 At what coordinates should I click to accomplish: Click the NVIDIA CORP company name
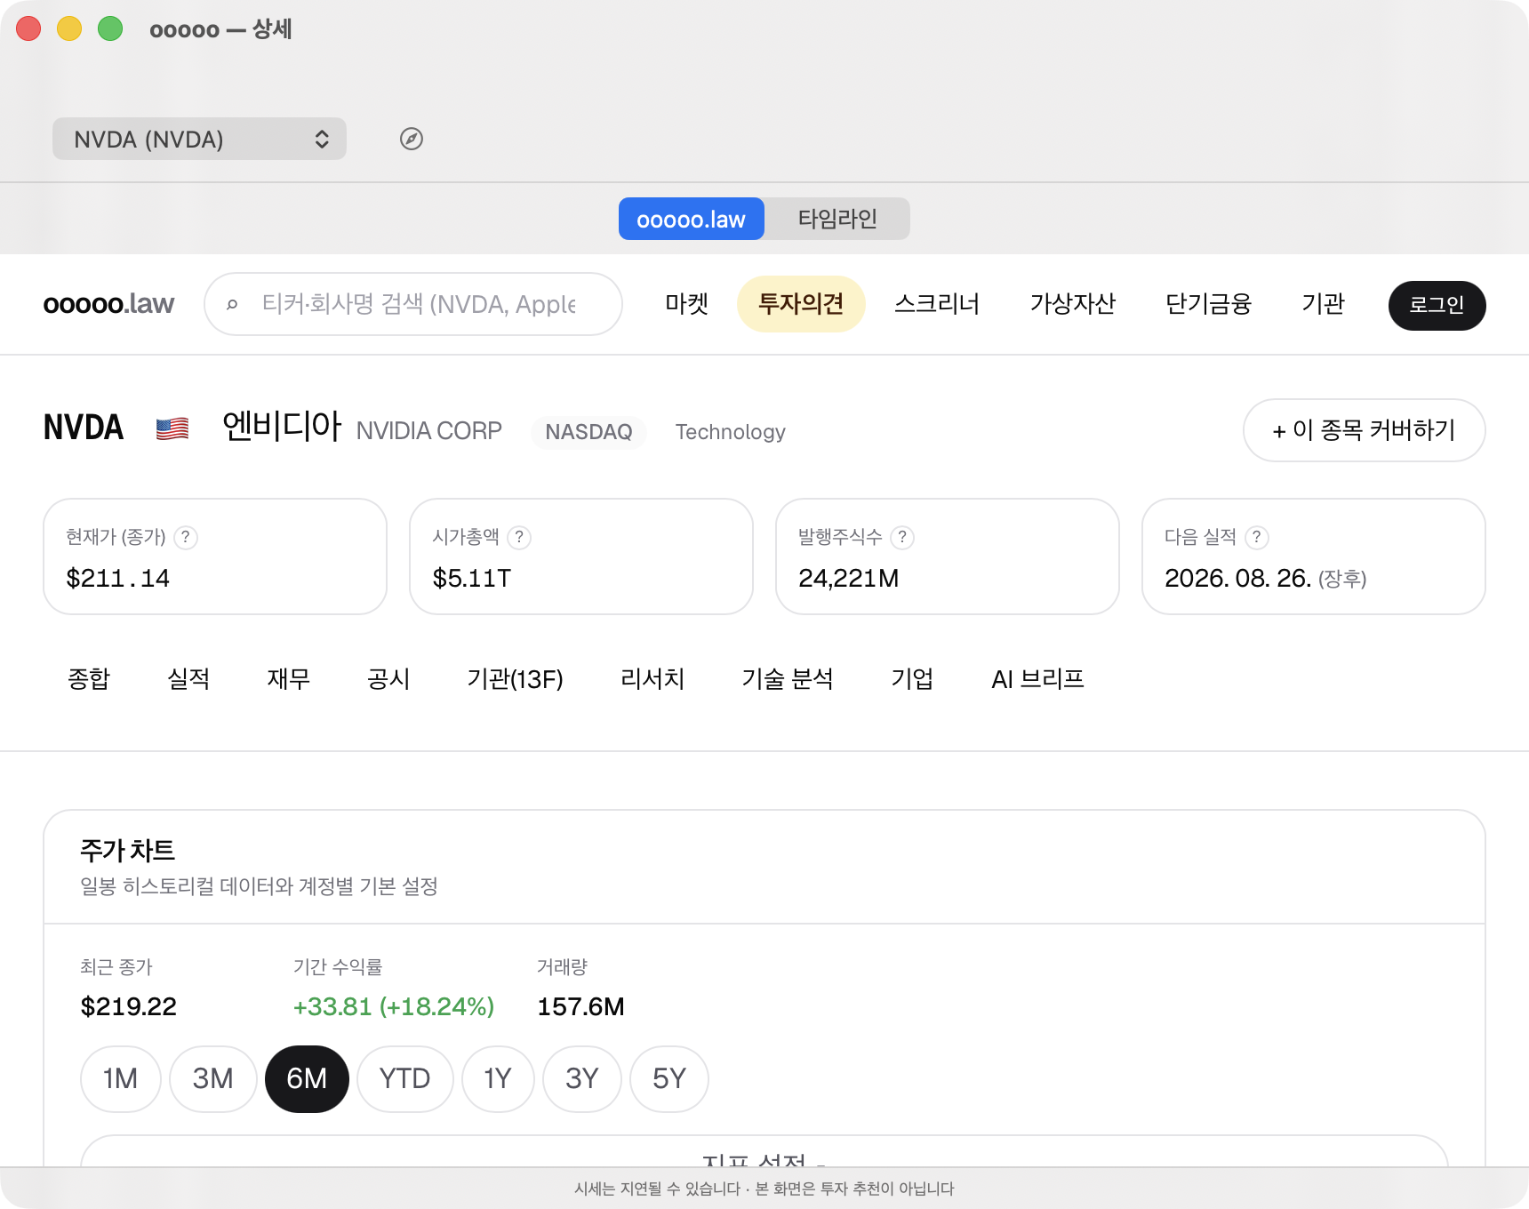[429, 431]
